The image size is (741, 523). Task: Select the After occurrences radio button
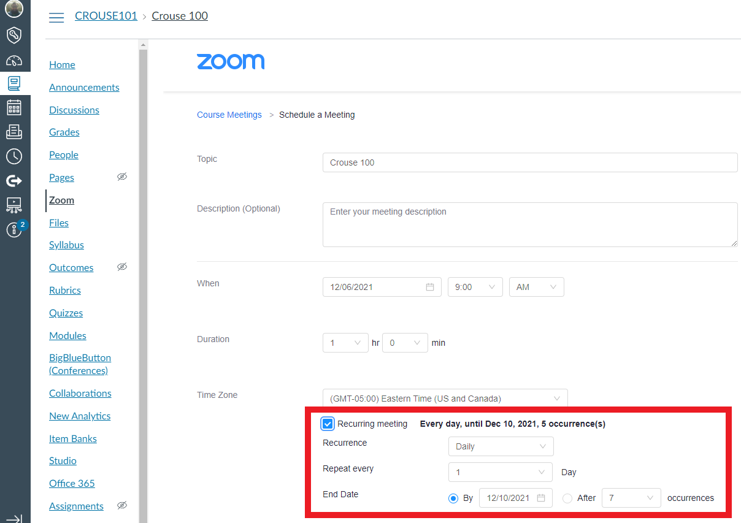click(567, 498)
